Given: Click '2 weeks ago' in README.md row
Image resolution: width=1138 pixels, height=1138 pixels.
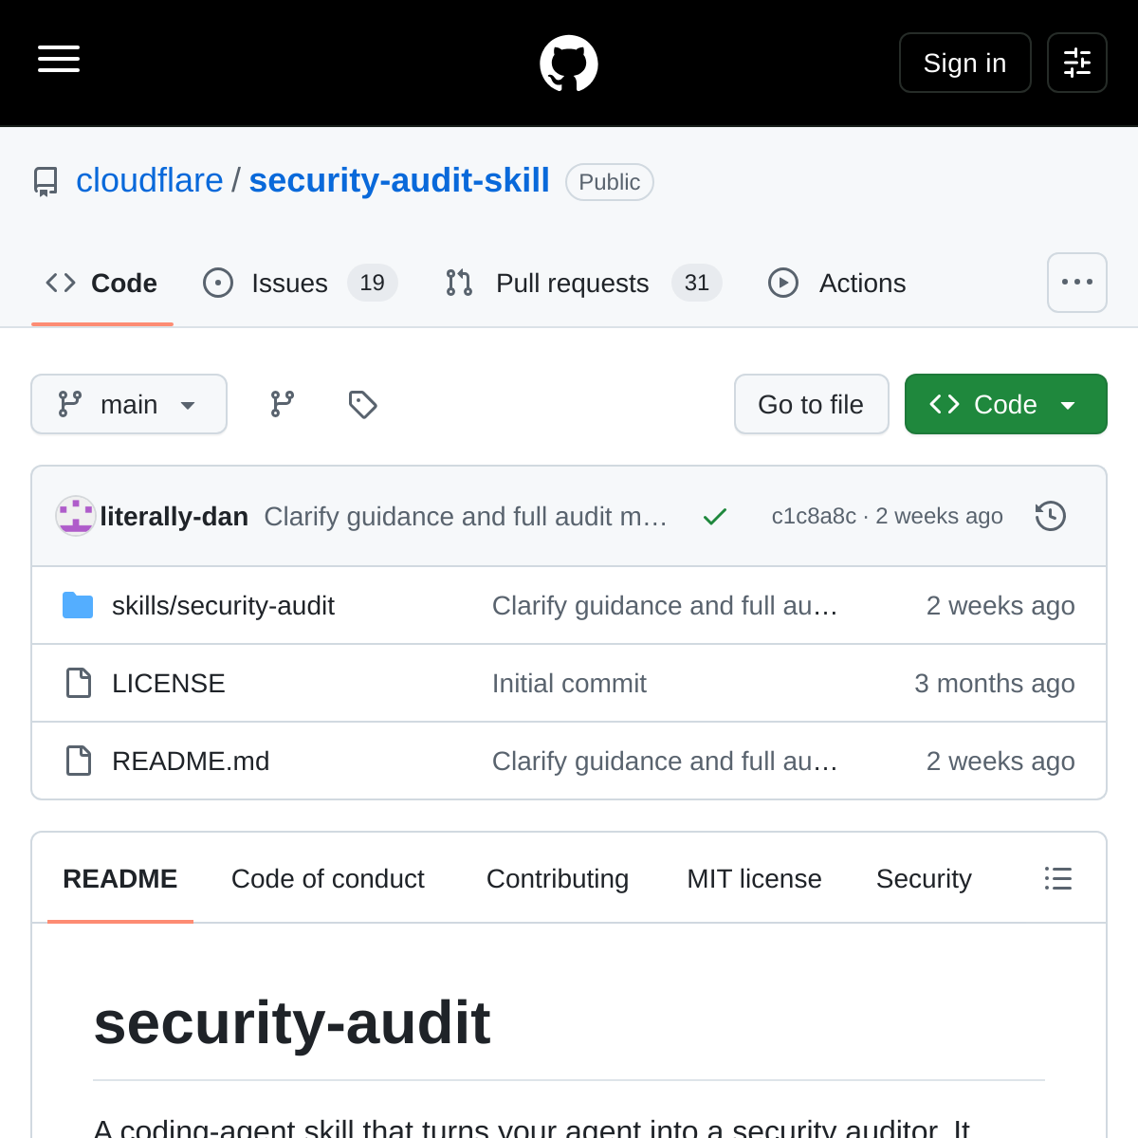Looking at the screenshot, I should [1000, 761].
